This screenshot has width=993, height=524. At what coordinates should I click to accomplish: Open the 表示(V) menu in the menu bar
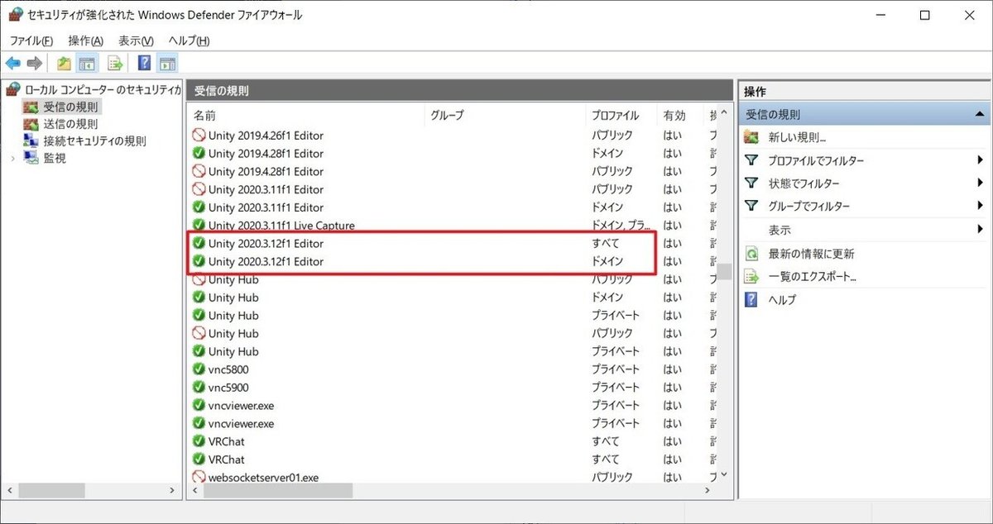click(x=136, y=40)
